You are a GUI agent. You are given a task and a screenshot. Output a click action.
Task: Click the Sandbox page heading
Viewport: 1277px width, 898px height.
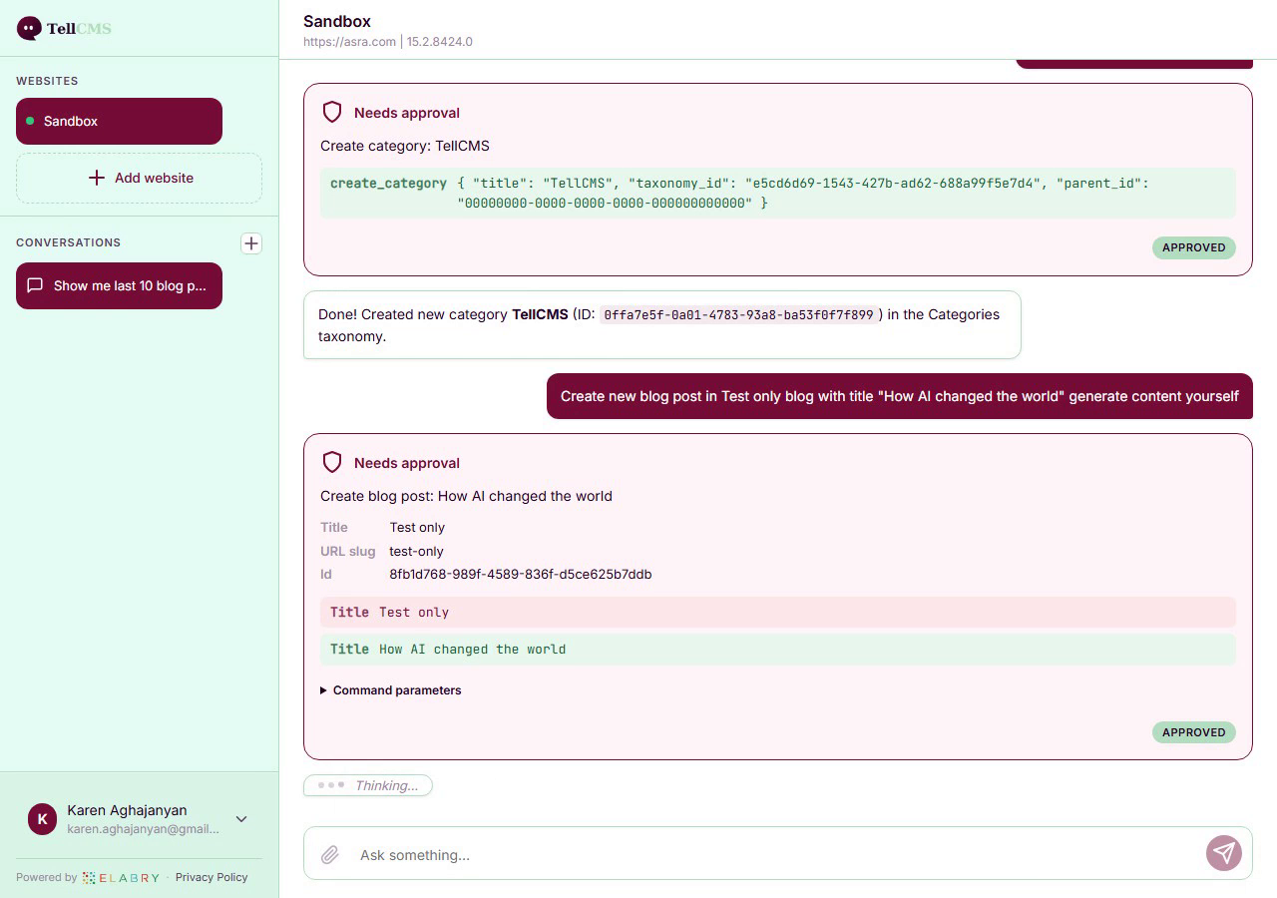point(337,21)
